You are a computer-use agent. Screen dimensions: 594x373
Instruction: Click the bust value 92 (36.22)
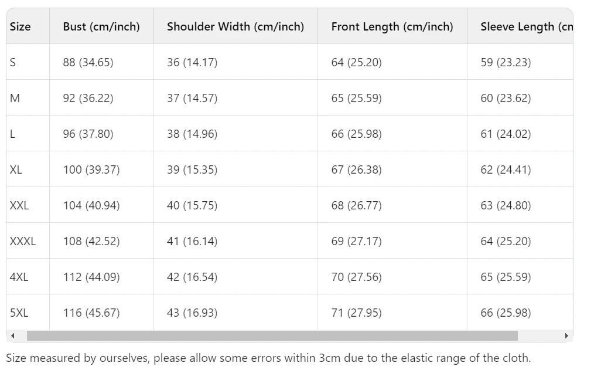88,99
